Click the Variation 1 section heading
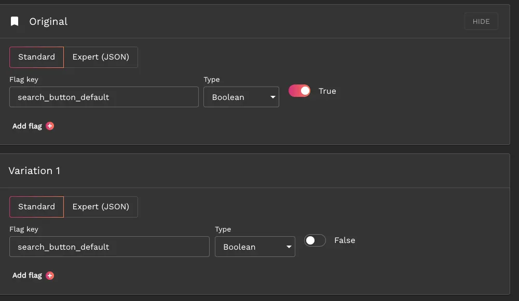 coord(34,171)
